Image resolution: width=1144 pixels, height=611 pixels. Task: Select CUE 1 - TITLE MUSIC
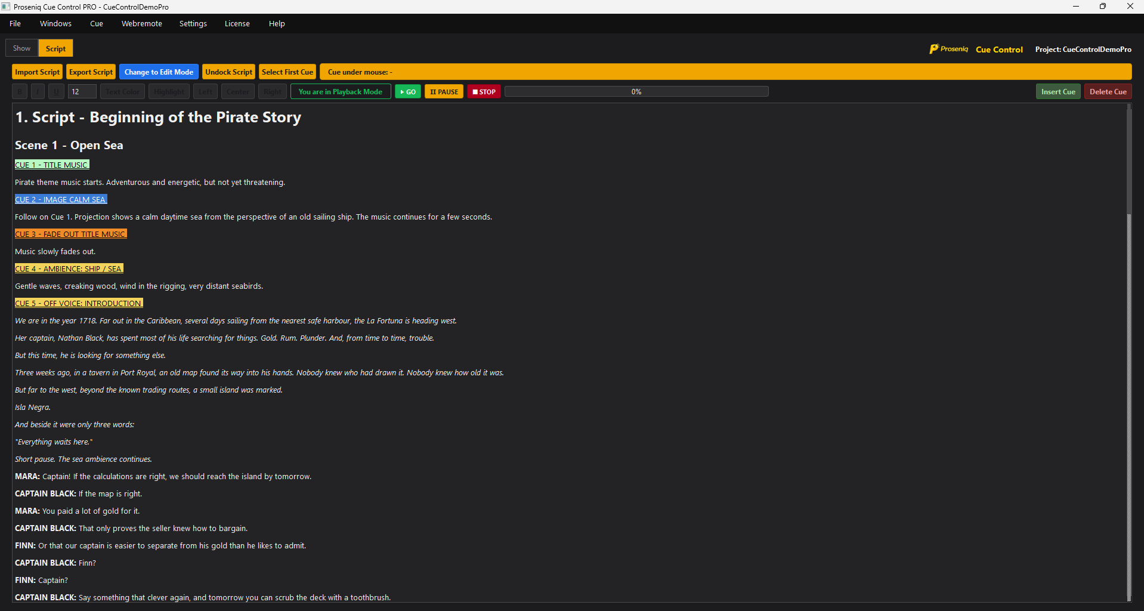(52, 165)
